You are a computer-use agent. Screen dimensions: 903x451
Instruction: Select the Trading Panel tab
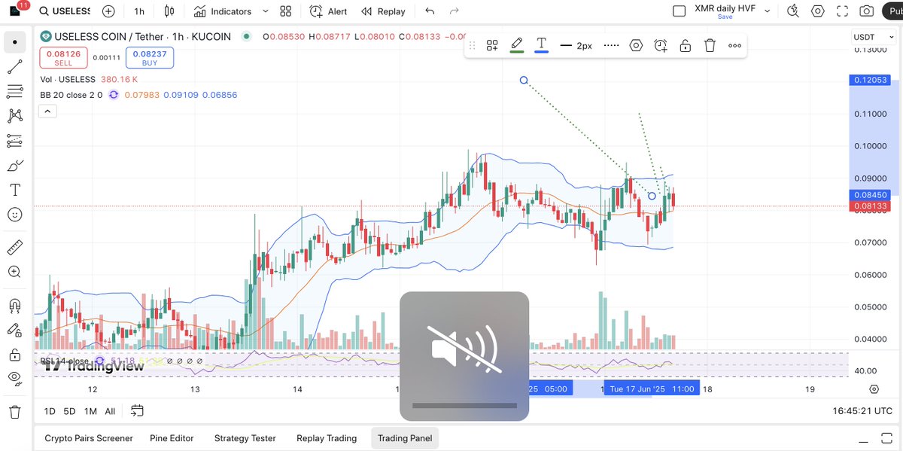405,438
